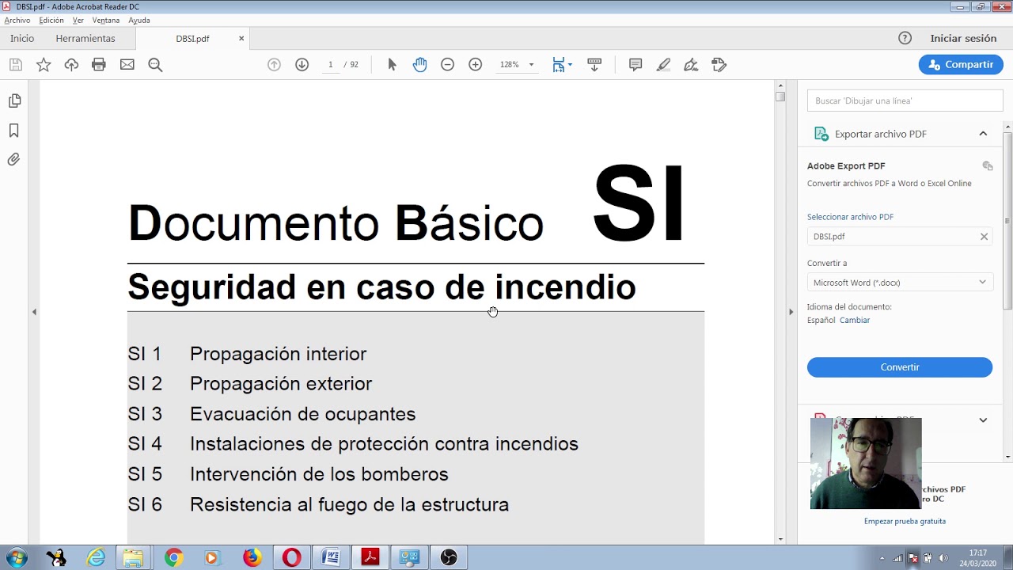Click the copy icon beside Adobe Export PDF
This screenshot has width=1013, height=570.
987,166
